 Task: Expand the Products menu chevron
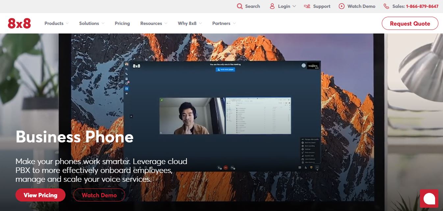pyautogui.click(x=67, y=23)
